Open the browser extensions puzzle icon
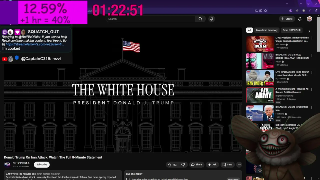Viewport: 320px width, 180px height. pos(310,11)
